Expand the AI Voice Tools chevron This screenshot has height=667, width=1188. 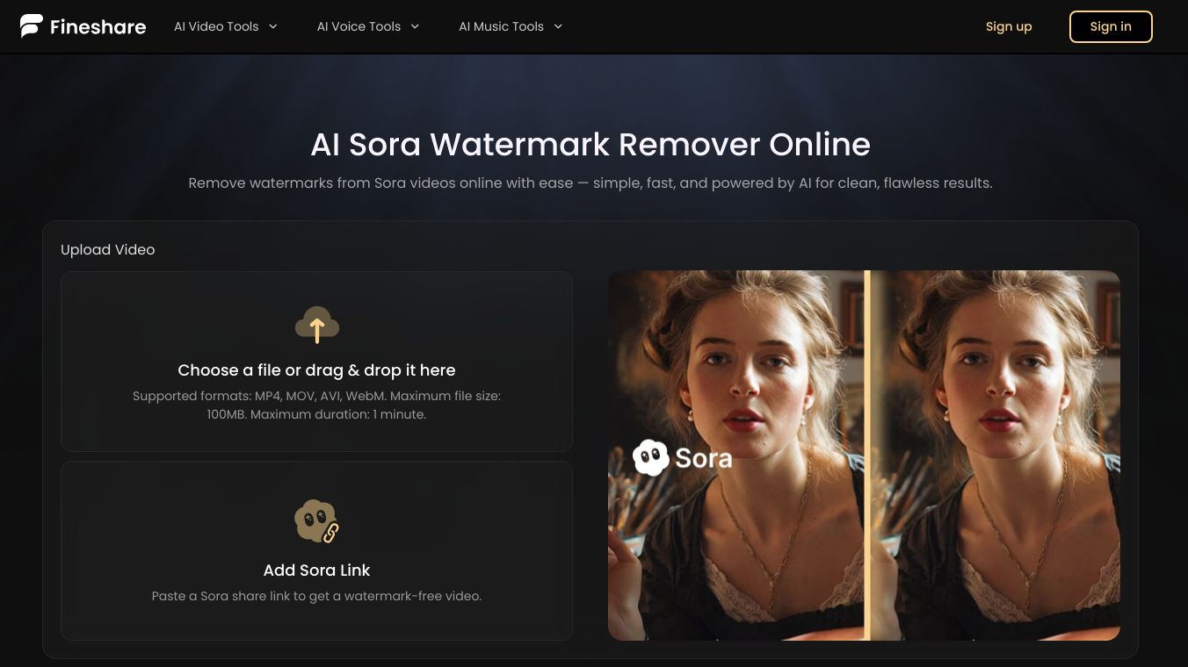[x=415, y=26]
